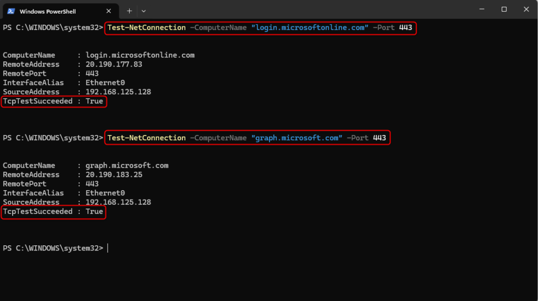This screenshot has height=301, width=538.
Task: Click -ComputerName parameter in second command
Action: pos(218,138)
